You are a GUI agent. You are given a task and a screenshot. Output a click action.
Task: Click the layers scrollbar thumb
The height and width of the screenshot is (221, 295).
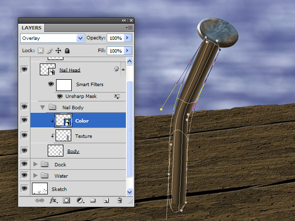129,129
